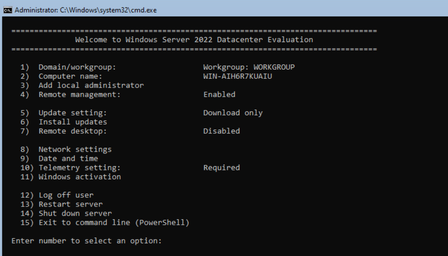Click the cmd.exe icon in title bar
448x256 pixels.
click(8, 10)
